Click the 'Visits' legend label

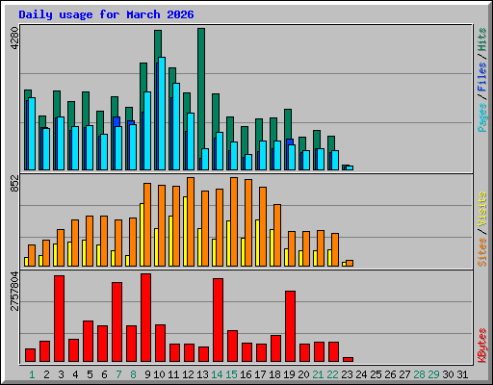482,209
